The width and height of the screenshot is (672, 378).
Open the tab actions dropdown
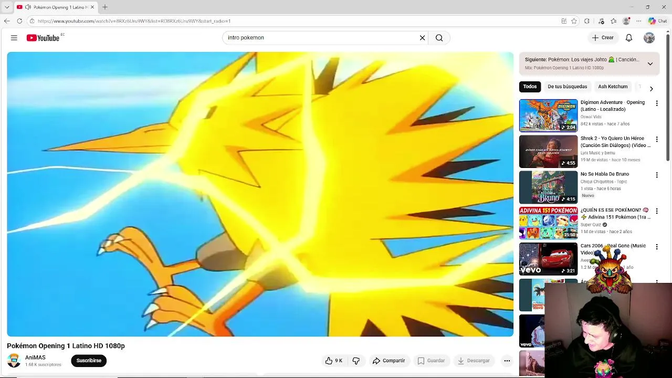pos(7,7)
